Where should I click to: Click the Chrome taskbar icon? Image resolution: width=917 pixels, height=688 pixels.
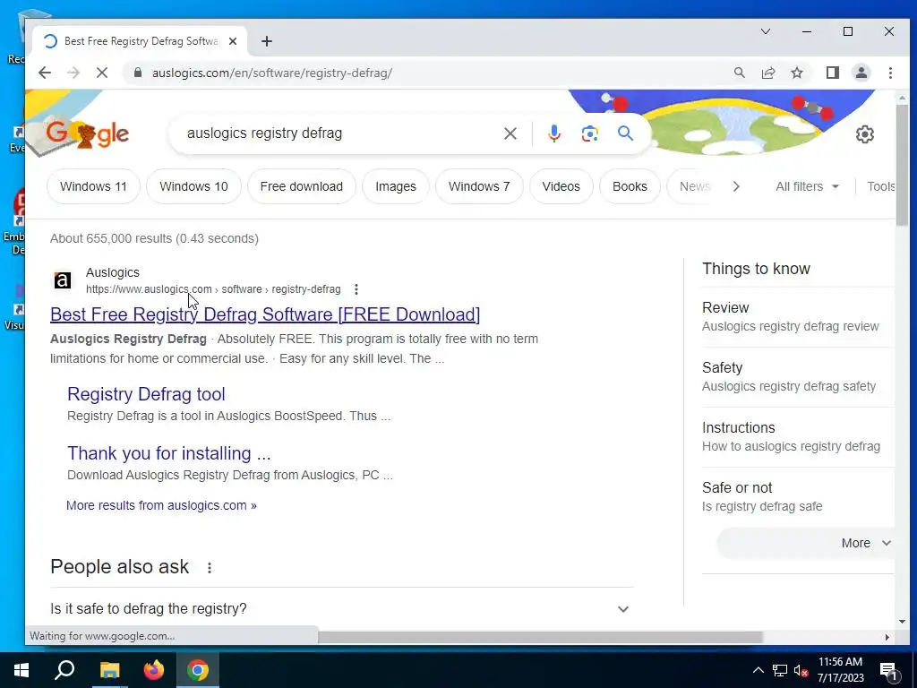pyautogui.click(x=198, y=670)
